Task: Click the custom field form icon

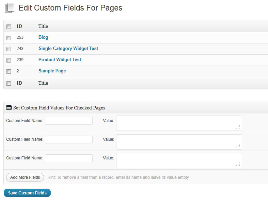Action: tap(9, 108)
